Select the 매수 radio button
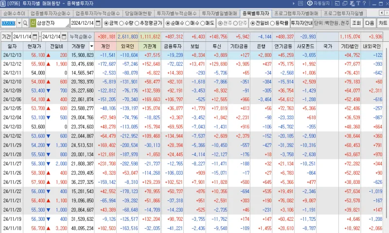The width and height of the screenshot is (389, 233). (188, 23)
